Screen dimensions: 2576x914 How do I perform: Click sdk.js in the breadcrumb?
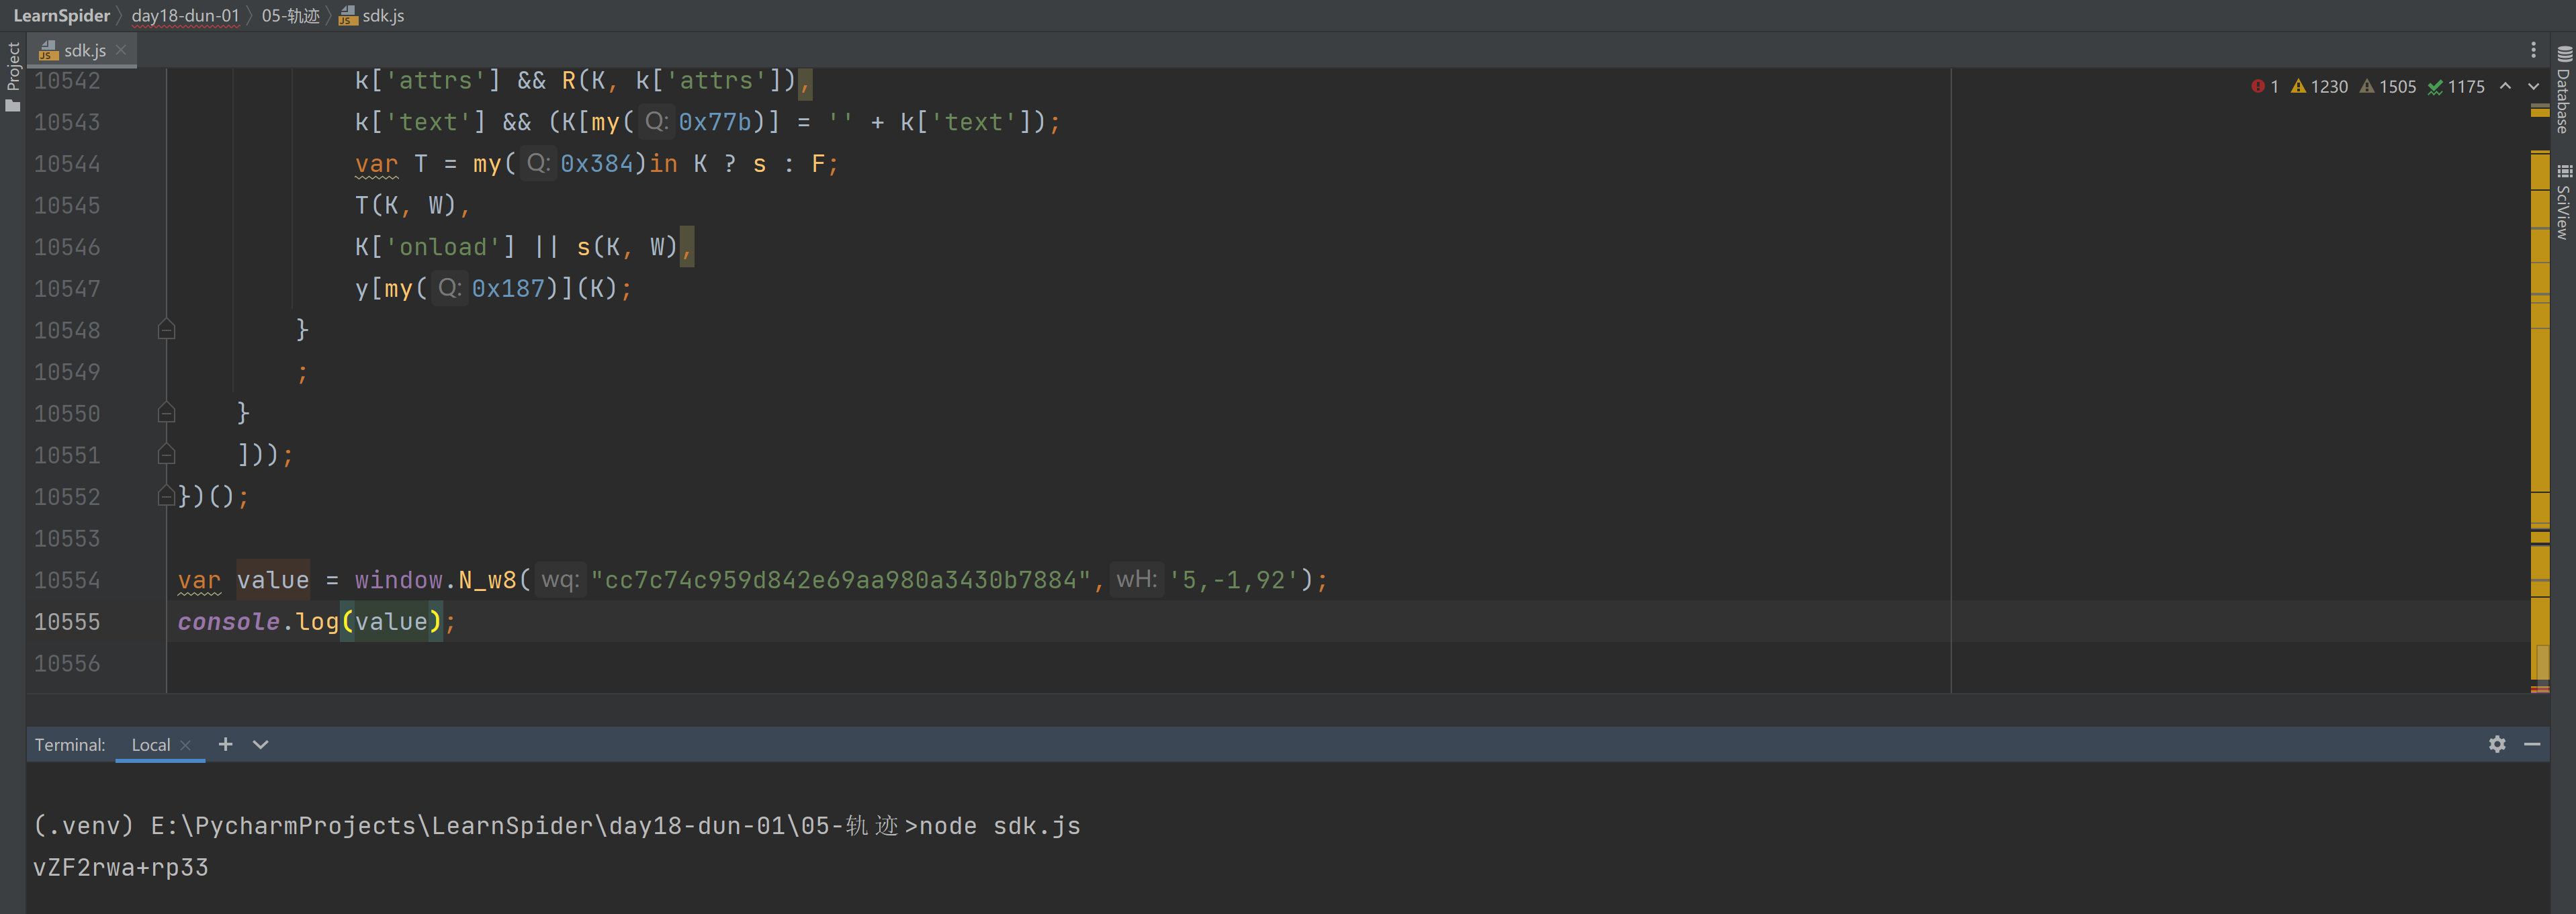point(372,15)
